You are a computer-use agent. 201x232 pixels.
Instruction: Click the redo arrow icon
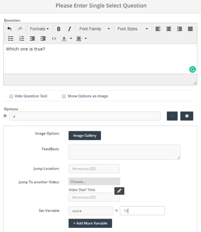[20, 29]
